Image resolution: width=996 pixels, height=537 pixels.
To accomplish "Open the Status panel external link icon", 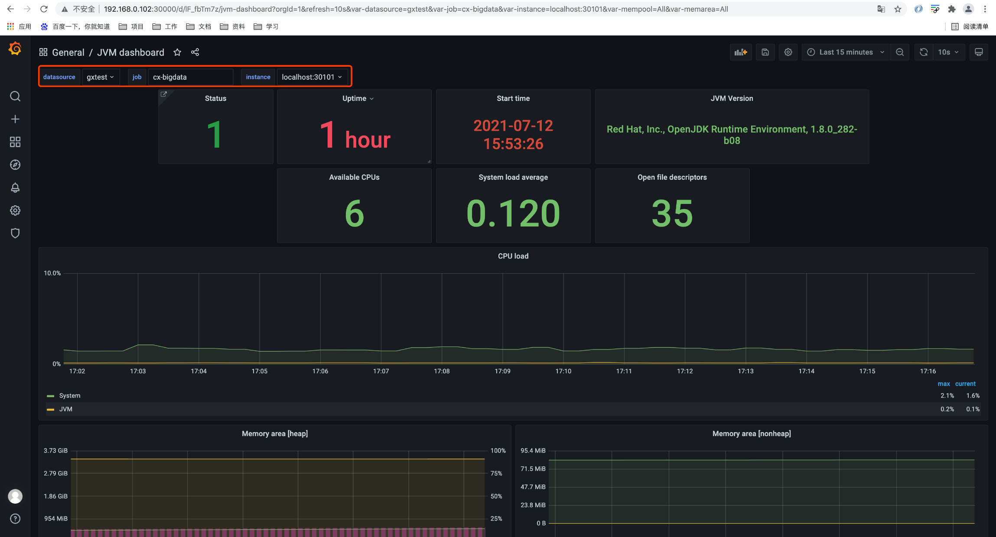I will click(164, 94).
